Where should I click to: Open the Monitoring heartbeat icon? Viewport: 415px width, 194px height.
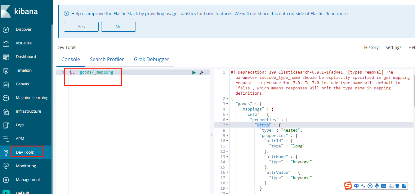tap(6, 166)
